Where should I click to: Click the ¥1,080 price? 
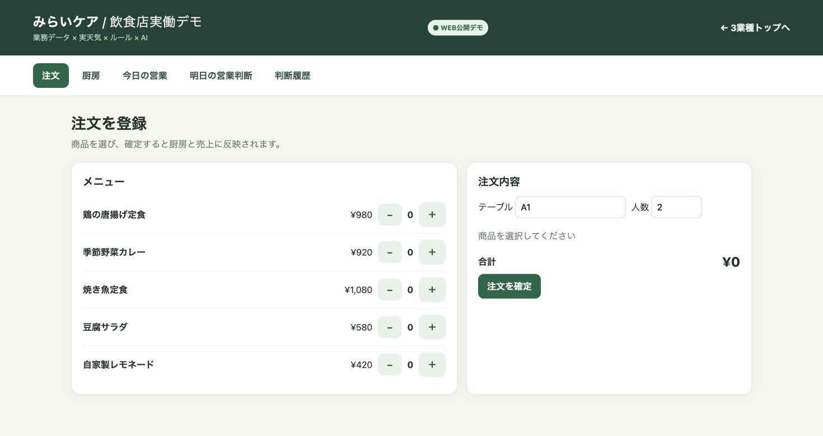(358, 290)
